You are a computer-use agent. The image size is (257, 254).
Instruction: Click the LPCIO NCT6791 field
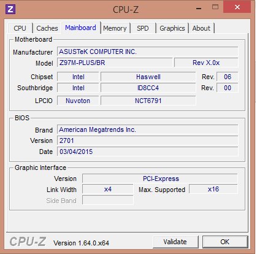pyautogui.click(x=148, y=101)
